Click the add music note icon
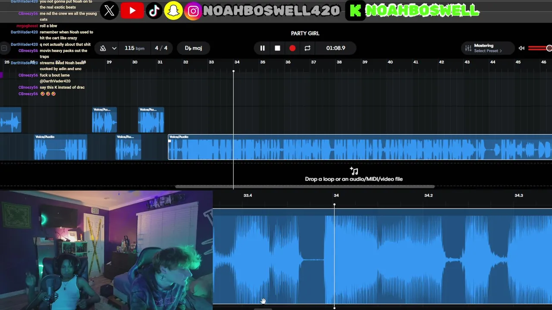Viewport: 552px width, 310px height. pyautogui.click(x=354, y=171)
